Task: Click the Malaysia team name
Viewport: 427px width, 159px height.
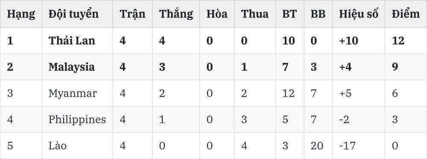Action: coord(72,67)
